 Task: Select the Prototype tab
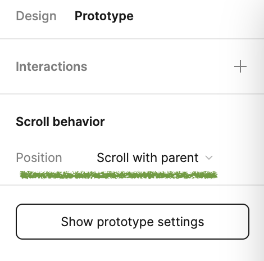[x=104, y=16]
